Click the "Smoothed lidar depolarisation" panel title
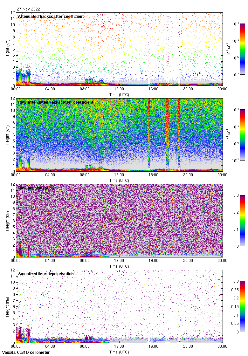248x356 pixels. pos(46,274)
